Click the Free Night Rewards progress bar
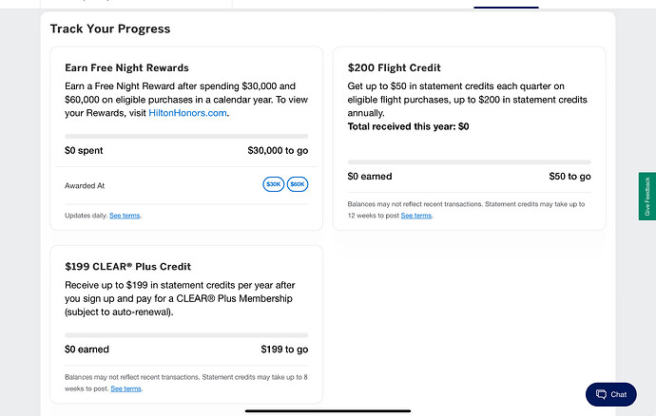656x416 pixels. point(186,136)
